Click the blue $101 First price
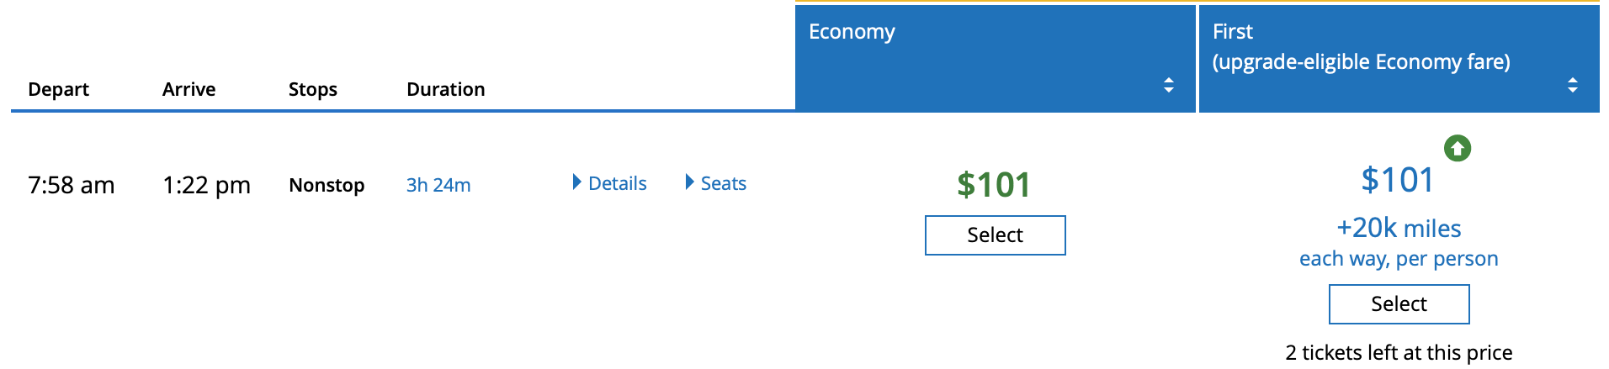 1397,180
